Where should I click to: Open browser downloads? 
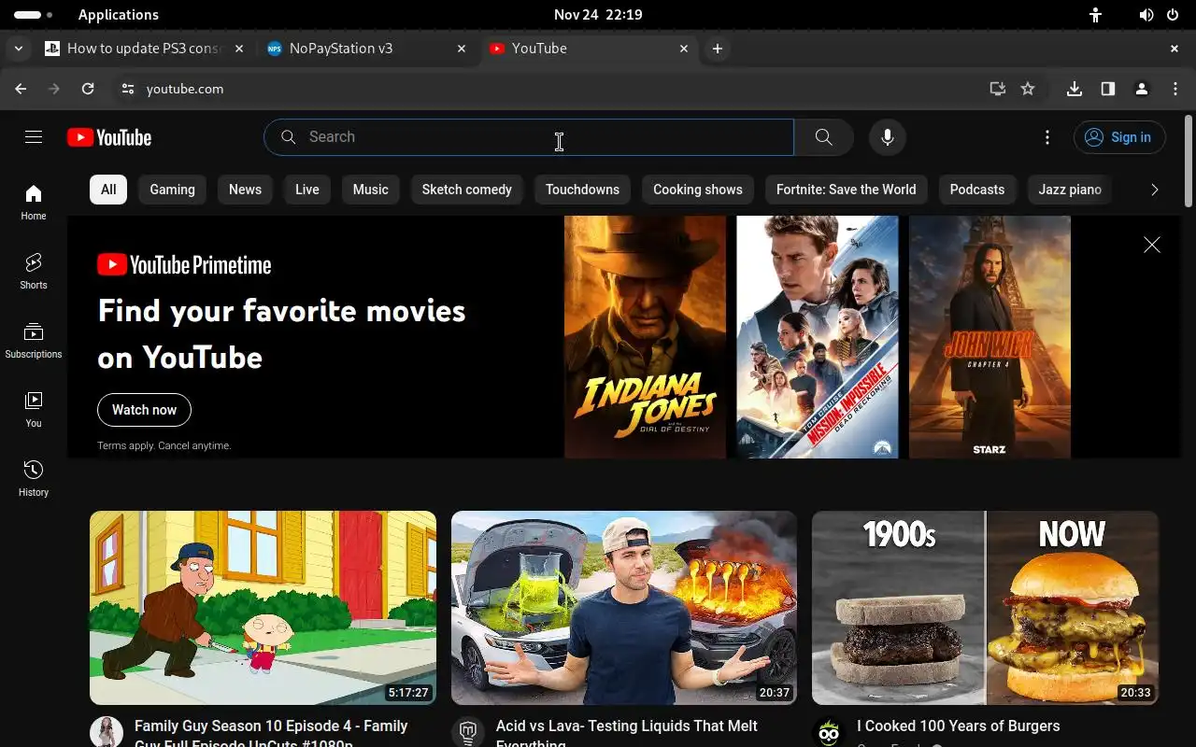click(x=1075, y=89)
